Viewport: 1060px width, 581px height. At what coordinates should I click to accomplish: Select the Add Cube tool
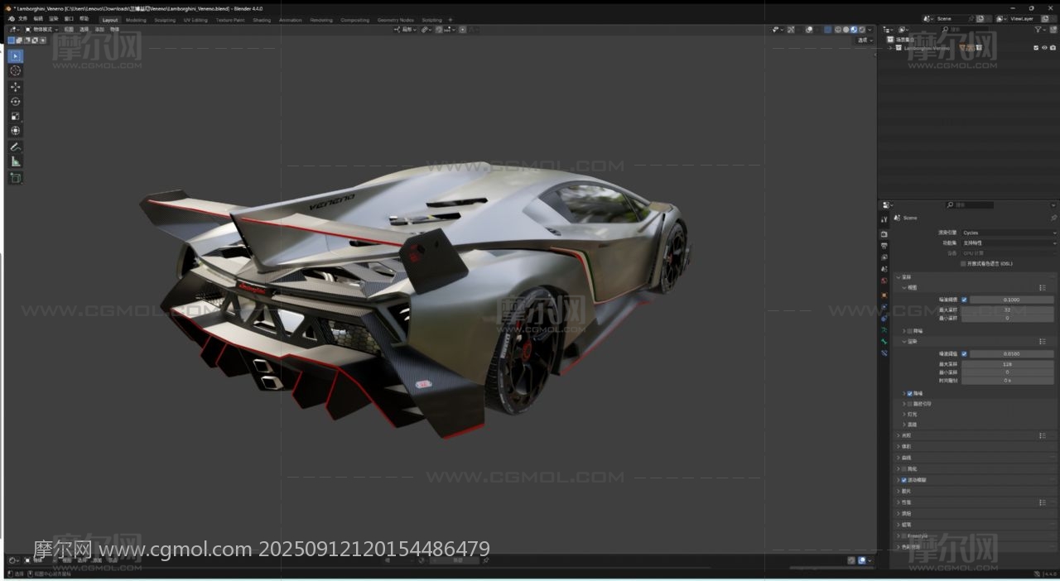(16, 178)
